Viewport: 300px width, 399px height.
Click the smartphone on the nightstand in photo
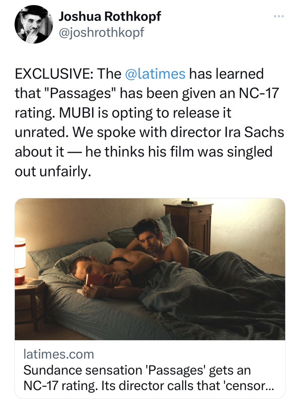[35, 283]
